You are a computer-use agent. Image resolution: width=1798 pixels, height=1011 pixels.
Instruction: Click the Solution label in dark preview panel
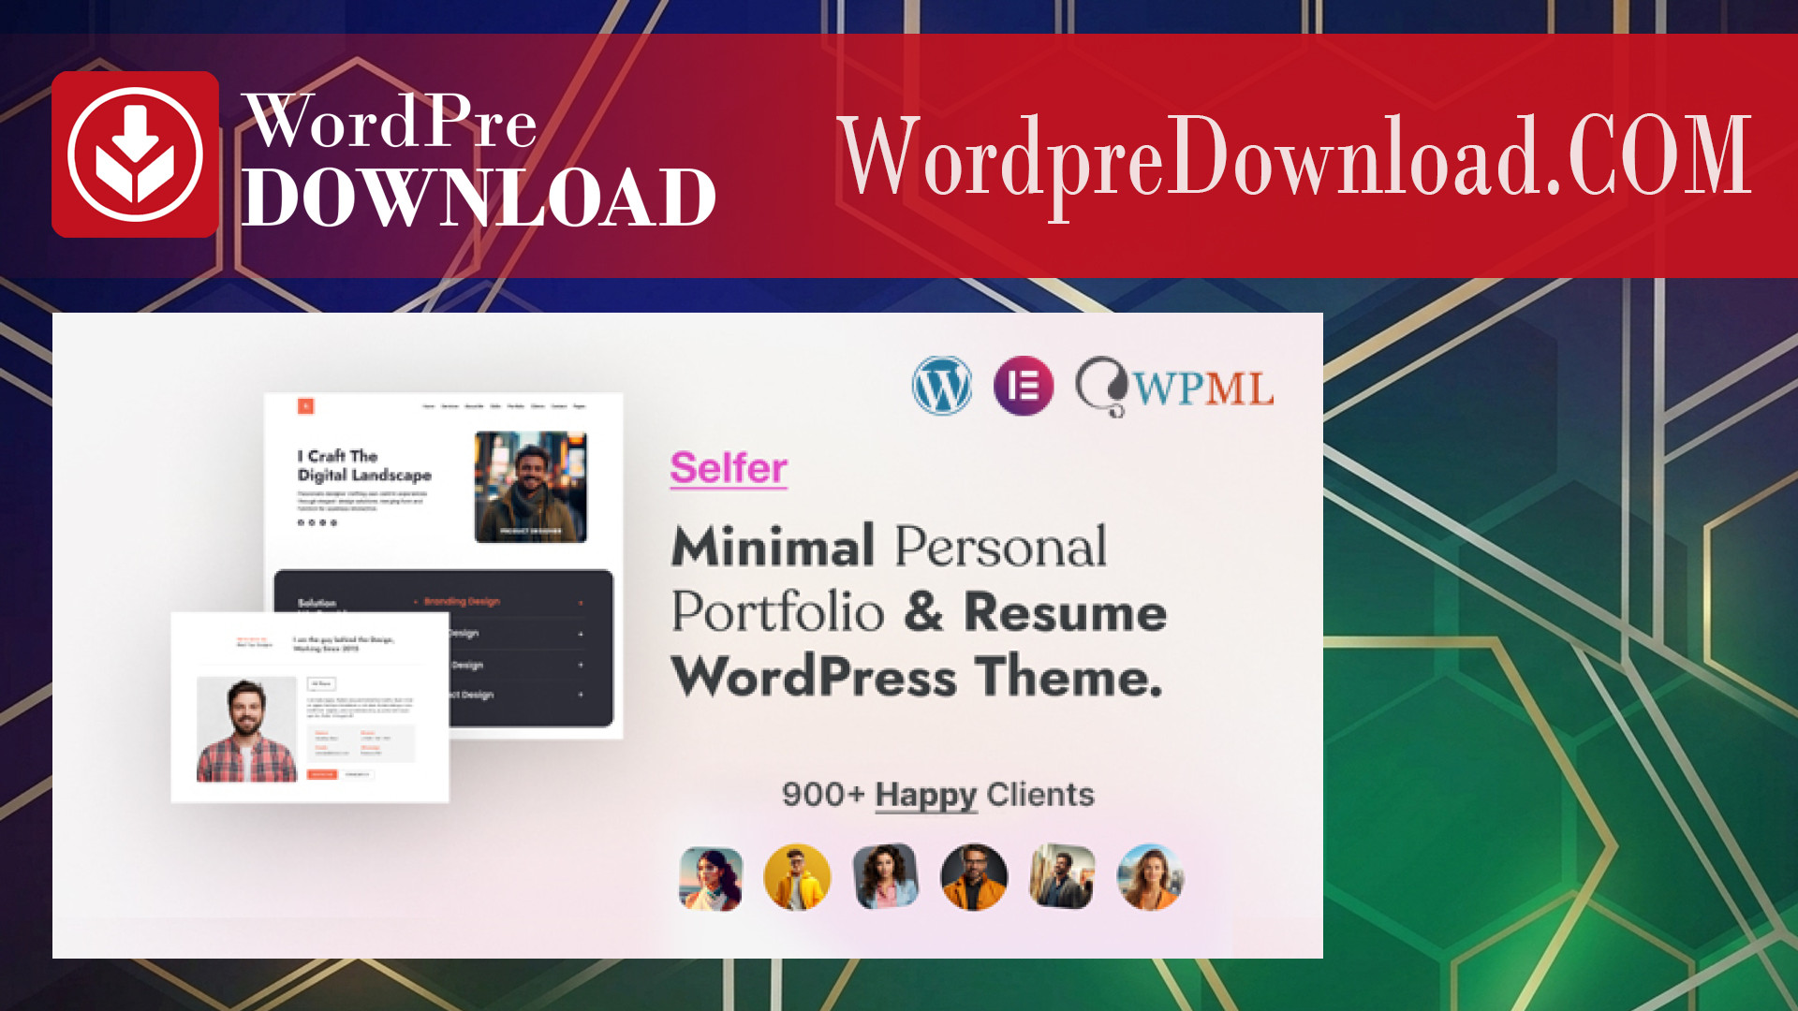pos(317,603)
